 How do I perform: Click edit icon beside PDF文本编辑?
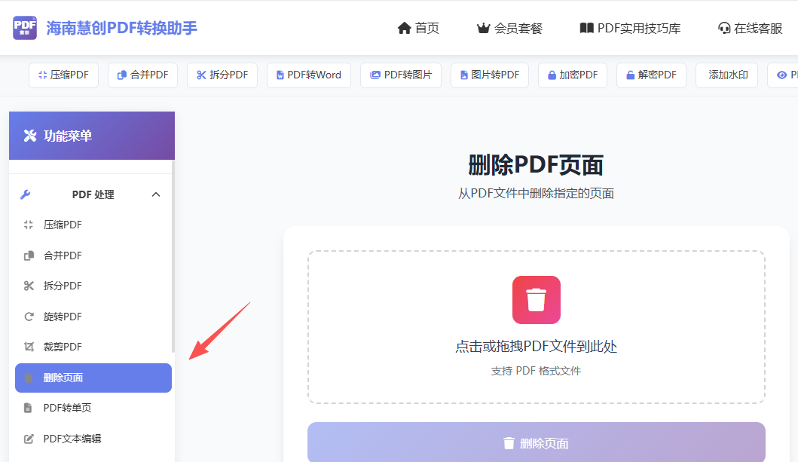pyautogui.click(x=29, y=439)
